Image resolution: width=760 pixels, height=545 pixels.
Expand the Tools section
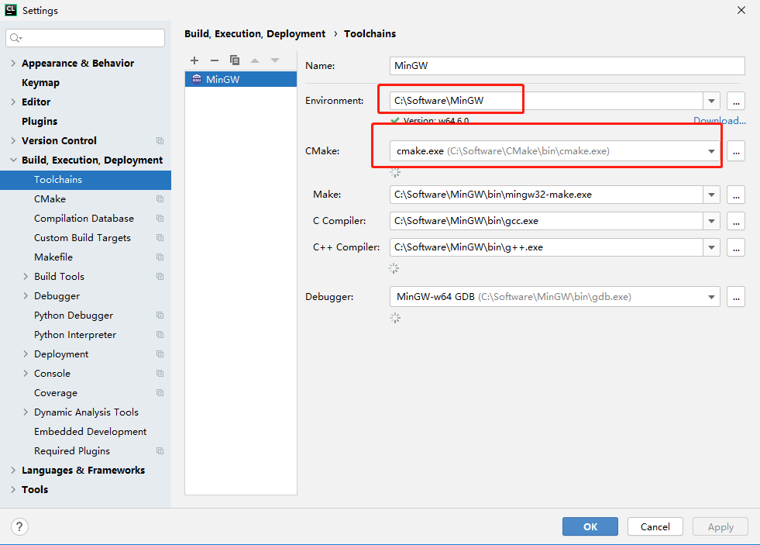tap(13, 490)
